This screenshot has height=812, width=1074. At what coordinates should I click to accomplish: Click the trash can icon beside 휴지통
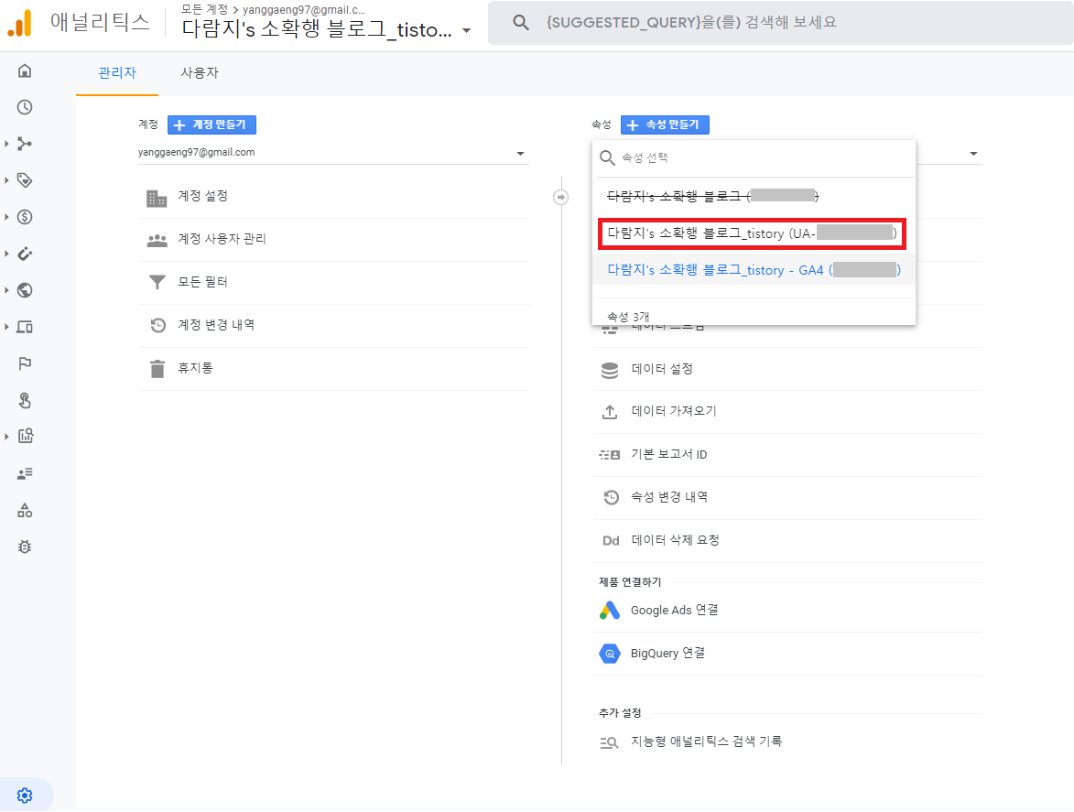coord(157,368)
